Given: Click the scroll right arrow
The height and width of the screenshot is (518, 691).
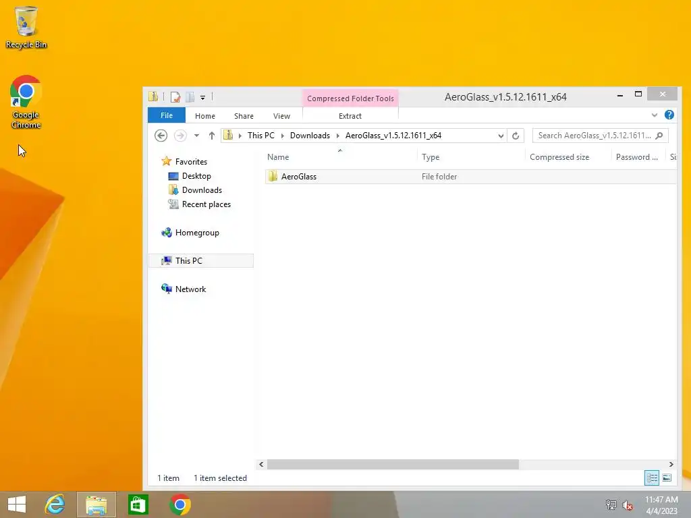Looking at the screenshot, I should [671, 464].
